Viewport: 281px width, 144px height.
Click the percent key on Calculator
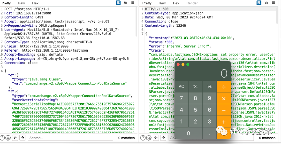[209, 87]
